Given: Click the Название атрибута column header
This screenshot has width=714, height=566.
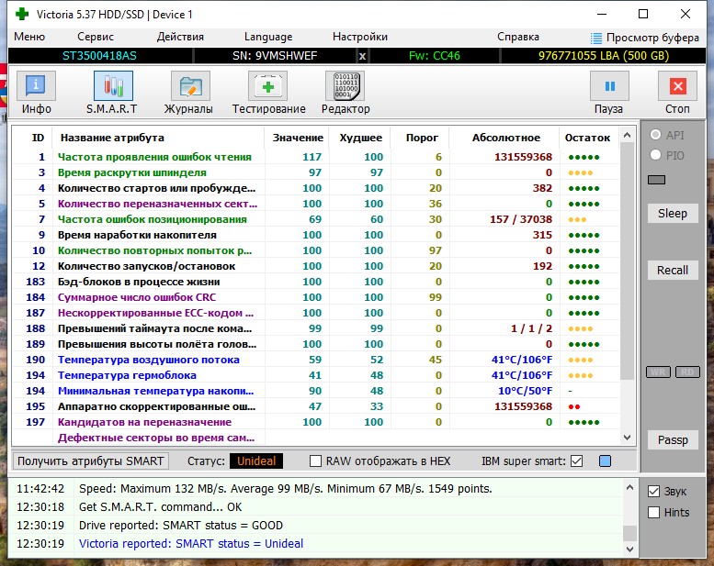Looking at the screenshot, I should pyautogui.click(x=158, y=138).
